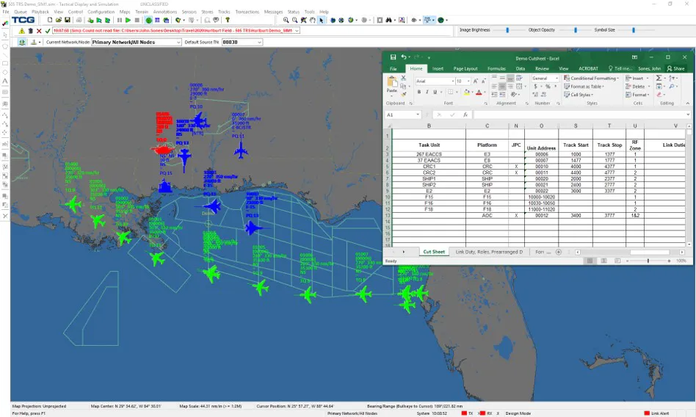Click the Save icon in TCG toolbar
The width and height of the screenshot is (696, 417).
tap(68, 21)
